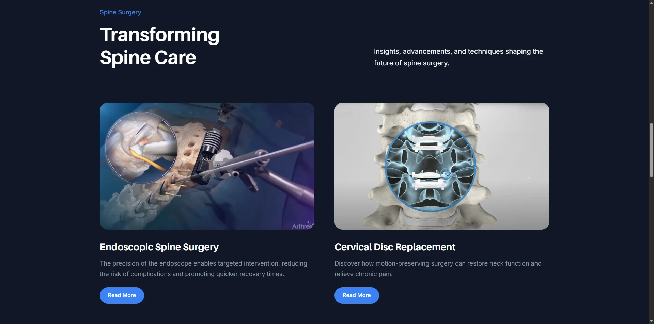
Task: Select the cervical vertebrae illustration image
Action: coord(442,166)
